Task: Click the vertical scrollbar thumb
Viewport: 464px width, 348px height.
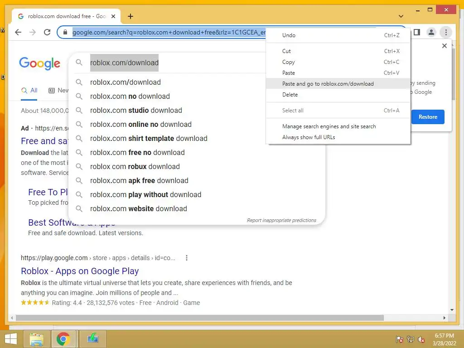Action: click(453, 74)
